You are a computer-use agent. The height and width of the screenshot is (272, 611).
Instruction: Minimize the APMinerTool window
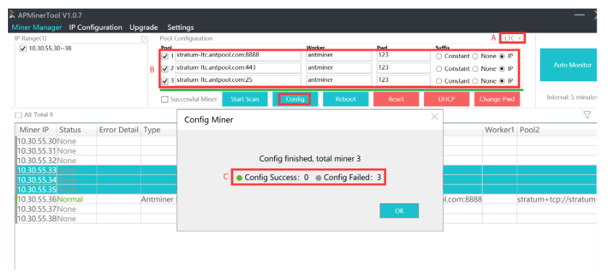[580, 15]
